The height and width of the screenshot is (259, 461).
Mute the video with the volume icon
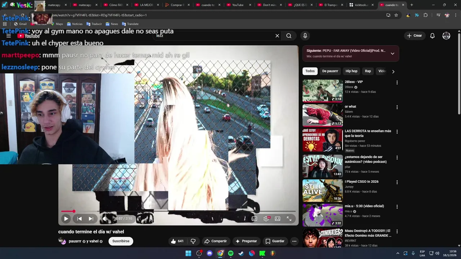click(x=104, y=218)
